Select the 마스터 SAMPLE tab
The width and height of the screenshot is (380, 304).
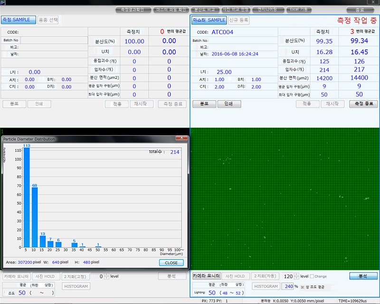(x=209, y=20)
